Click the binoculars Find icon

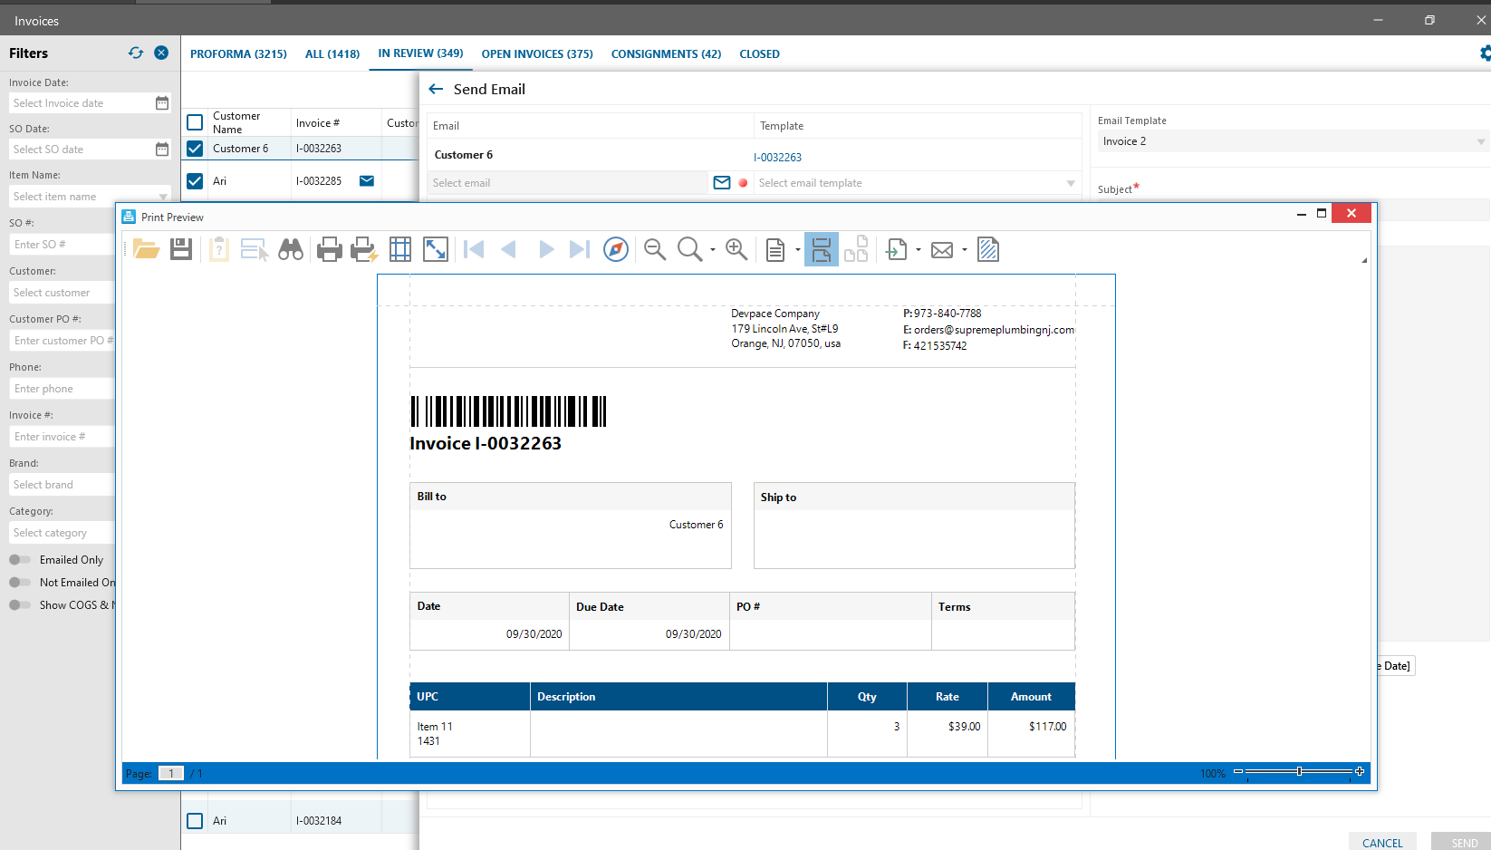coord(291,249)
